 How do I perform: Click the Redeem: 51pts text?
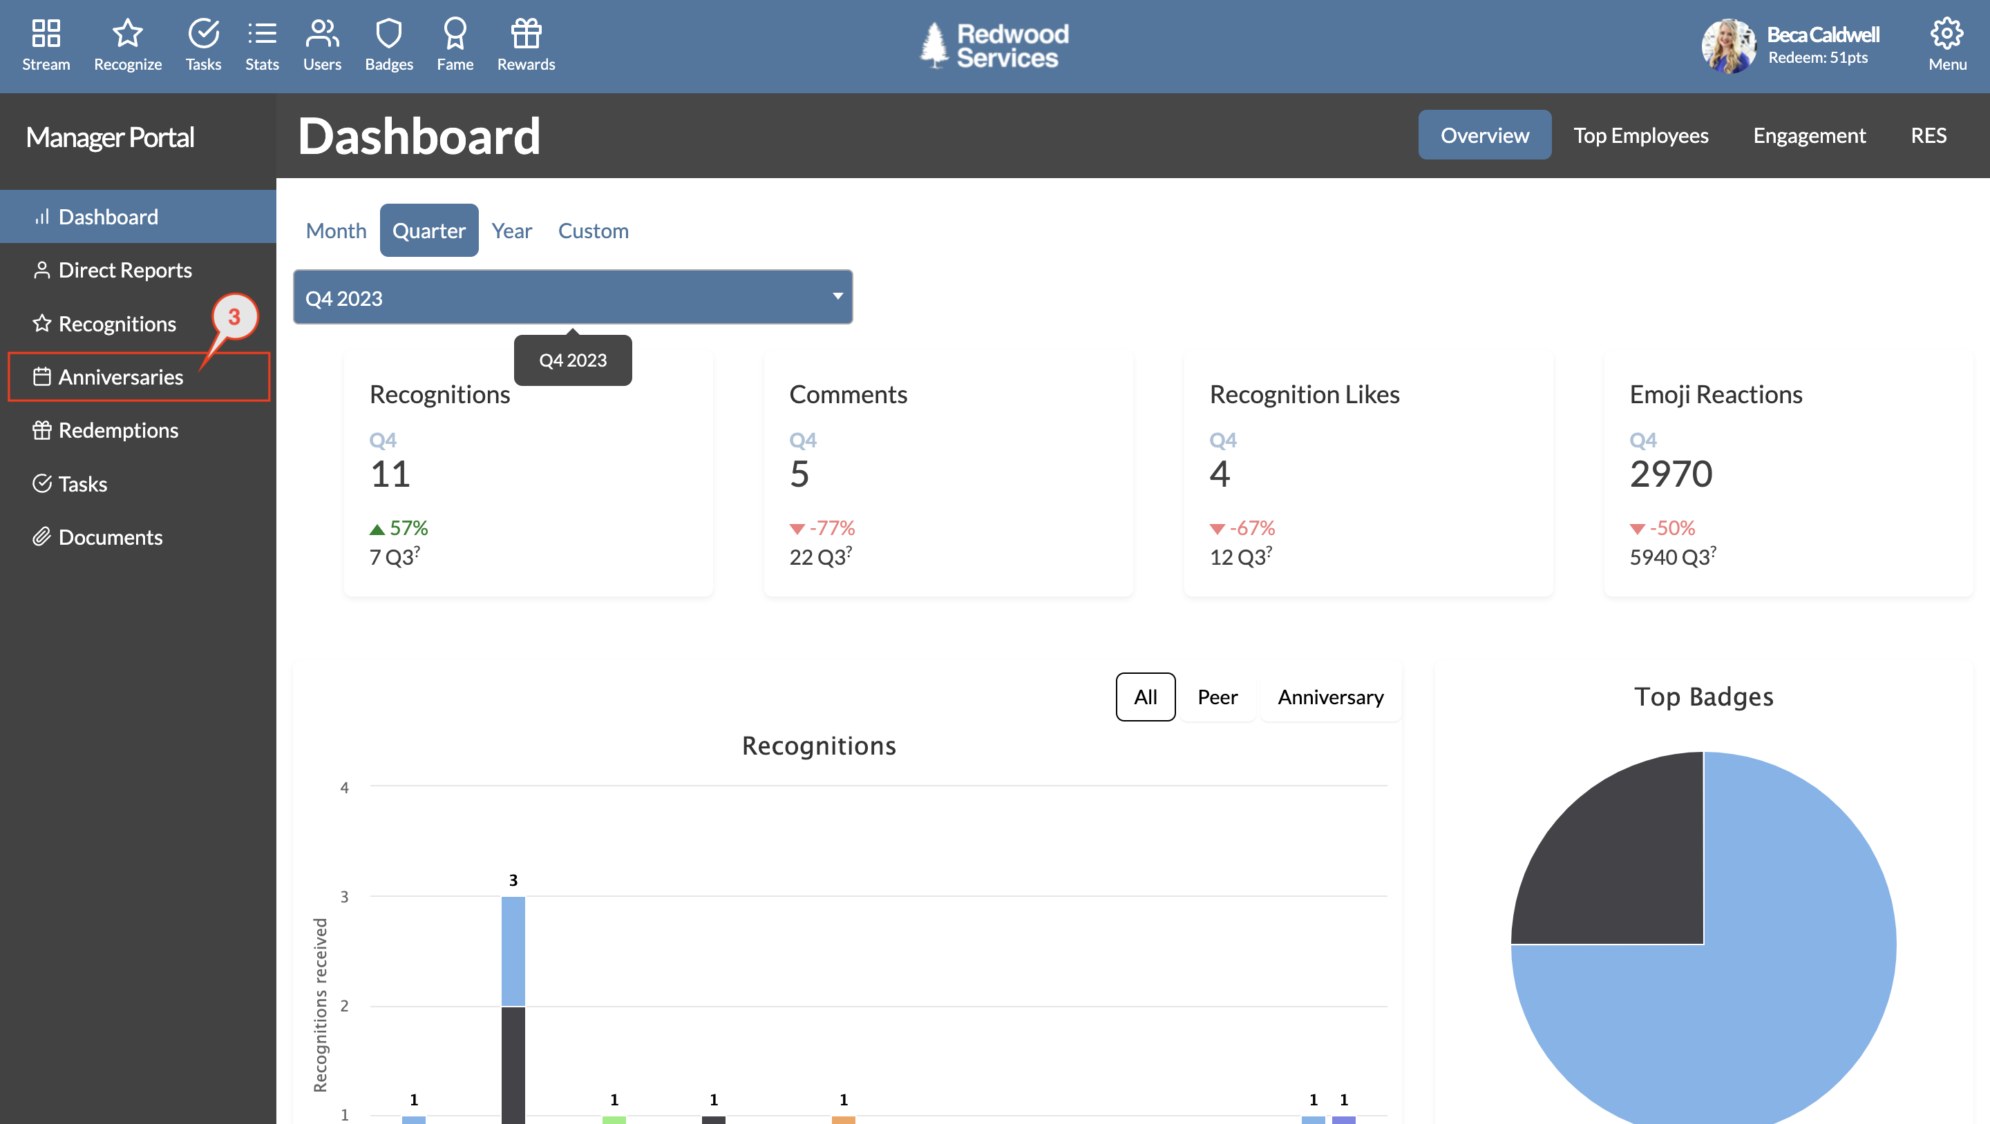[1818, 57]
